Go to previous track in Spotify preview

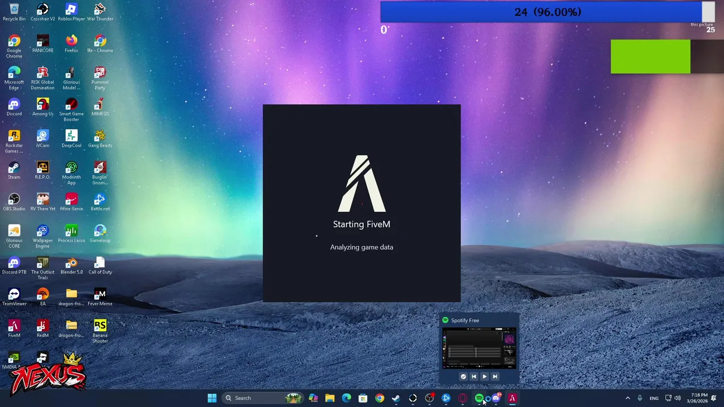(474, 376)
